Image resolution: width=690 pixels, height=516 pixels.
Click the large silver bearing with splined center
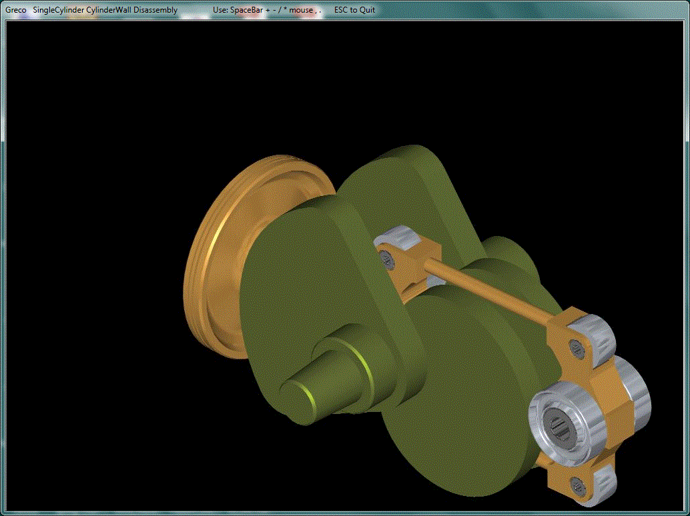[x=567, y=423]
